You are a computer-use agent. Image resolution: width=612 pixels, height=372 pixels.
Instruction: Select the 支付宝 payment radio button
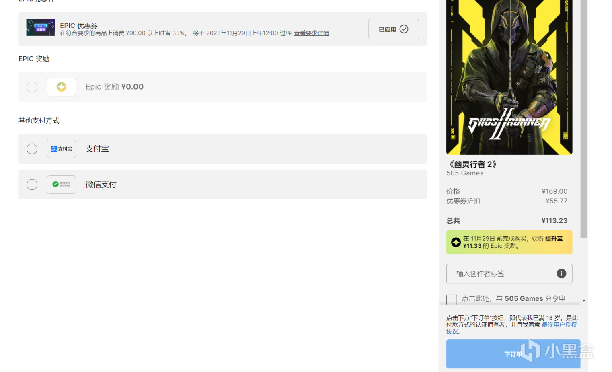pos(32,149)
